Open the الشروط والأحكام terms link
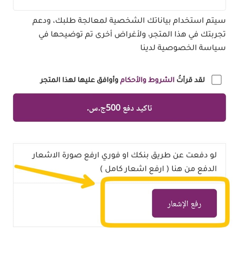239x270 pixels. pos(147,80)
